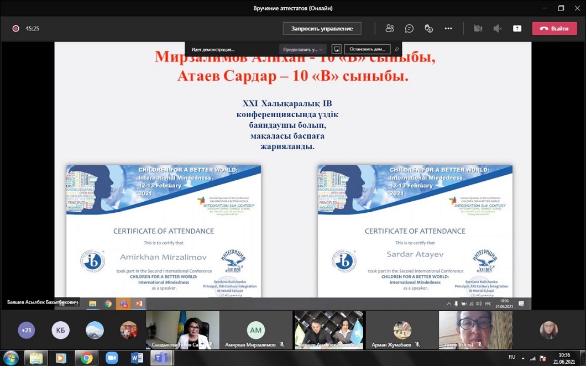
Task: Open the three-dots more actions menu
Action: [x=448, y=29]
